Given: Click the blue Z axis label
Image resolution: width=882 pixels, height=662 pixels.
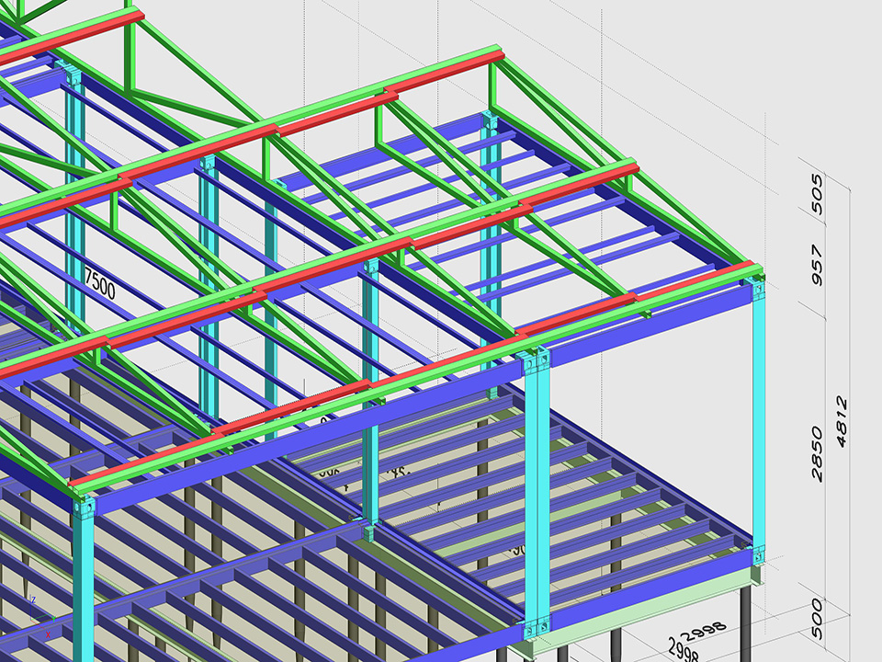Looking at the screenshot, I should [33, 599].
